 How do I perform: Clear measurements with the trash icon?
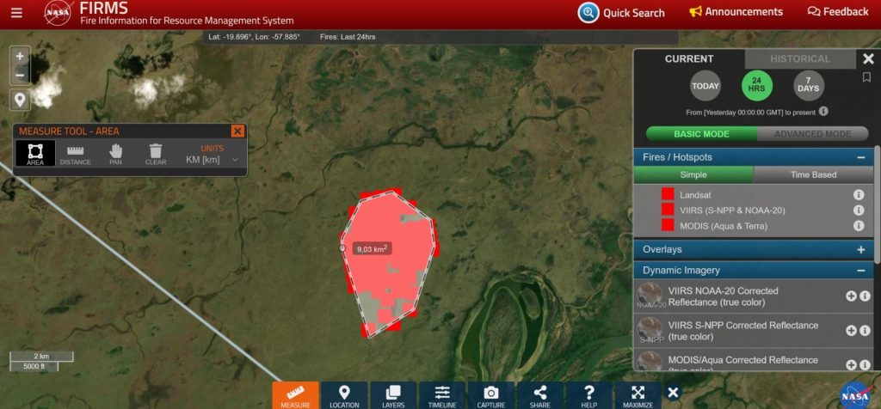pos(156,154)
